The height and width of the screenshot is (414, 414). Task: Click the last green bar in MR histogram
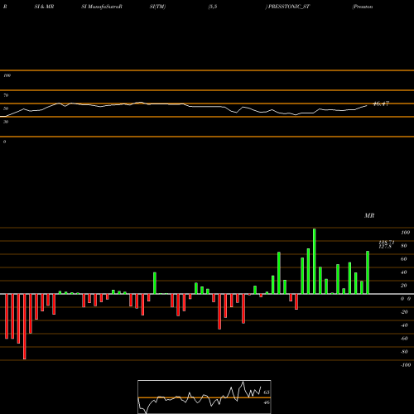[368, 272]
